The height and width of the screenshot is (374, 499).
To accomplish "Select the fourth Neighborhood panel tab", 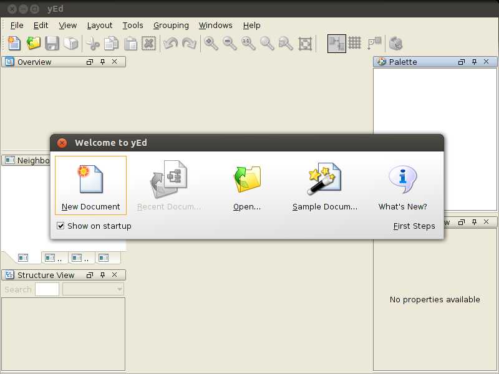I will [107, 257].
